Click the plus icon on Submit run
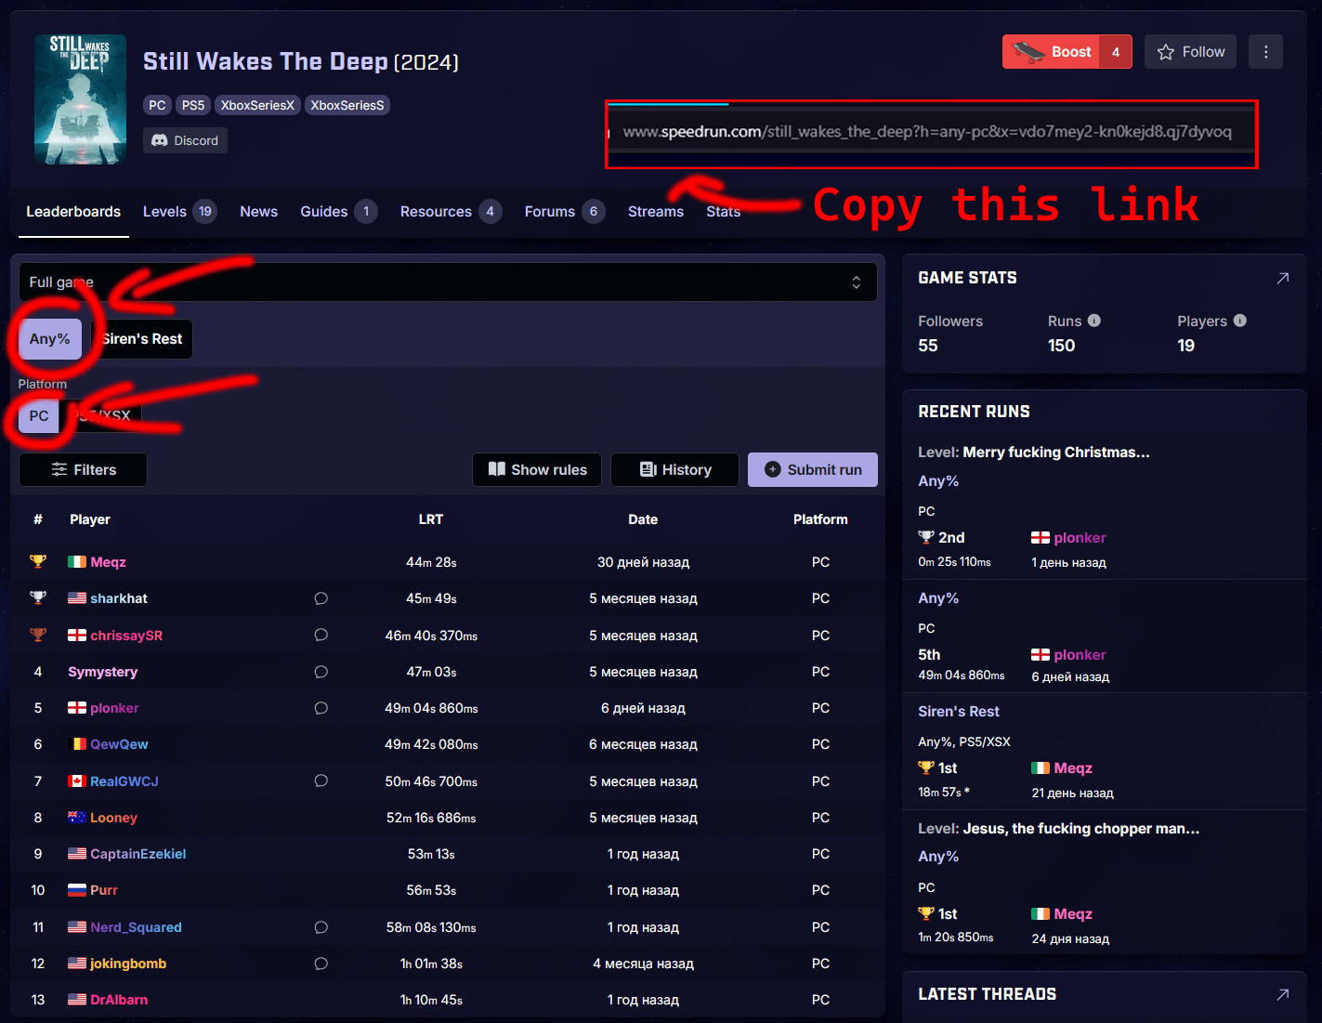 [772, 469]
